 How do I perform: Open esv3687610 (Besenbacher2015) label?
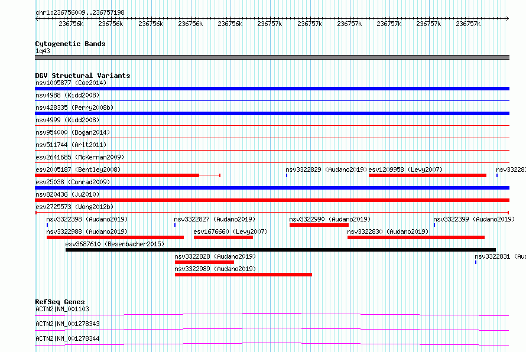click(115, 244)
